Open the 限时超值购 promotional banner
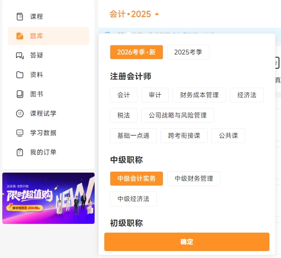 point(48,198)
